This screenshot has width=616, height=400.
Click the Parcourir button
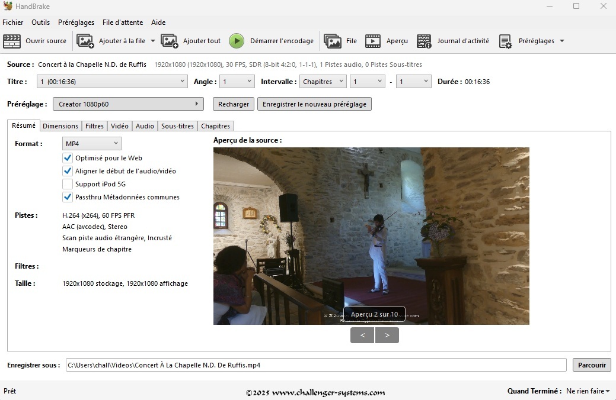point(592,364)
